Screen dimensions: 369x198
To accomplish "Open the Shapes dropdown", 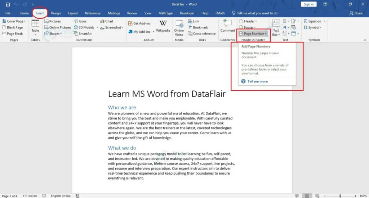I will coord(53,33).
